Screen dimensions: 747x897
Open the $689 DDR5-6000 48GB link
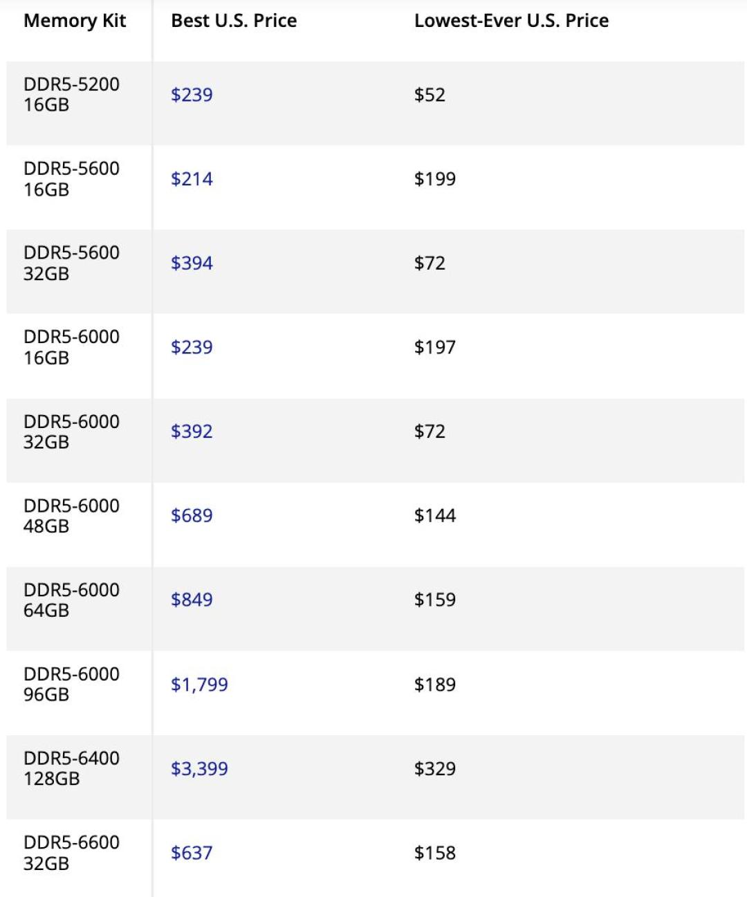192,516
